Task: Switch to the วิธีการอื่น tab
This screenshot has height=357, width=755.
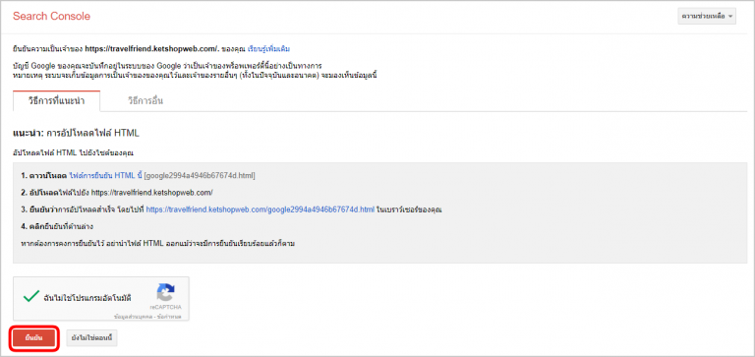Action: 145,101
